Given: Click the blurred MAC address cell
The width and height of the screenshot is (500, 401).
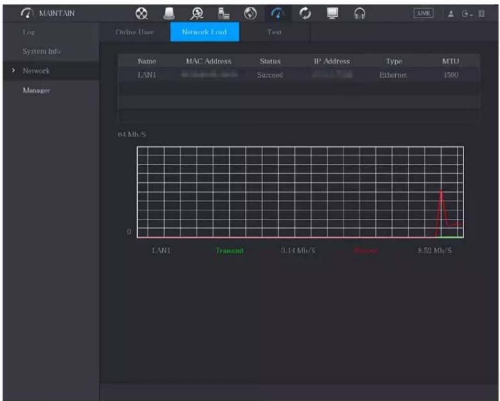Looking at the screenshot, I should click(209, 74).
